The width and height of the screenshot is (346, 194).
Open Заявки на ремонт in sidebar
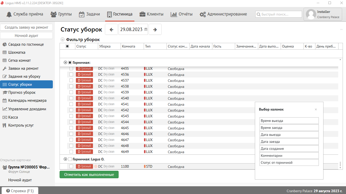click(x=23, y=68)
